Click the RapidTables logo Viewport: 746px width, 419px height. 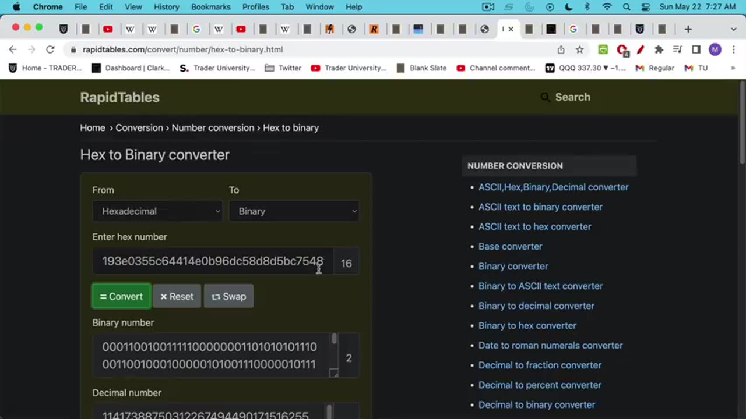click(x=119, y=97)
